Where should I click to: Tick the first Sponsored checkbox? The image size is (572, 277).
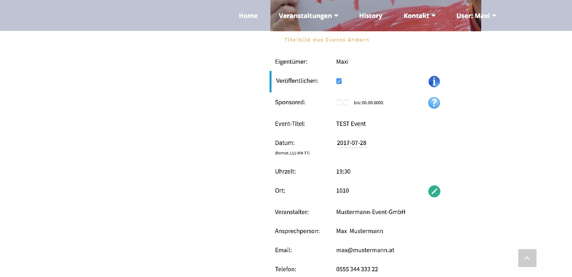(339, 103)
